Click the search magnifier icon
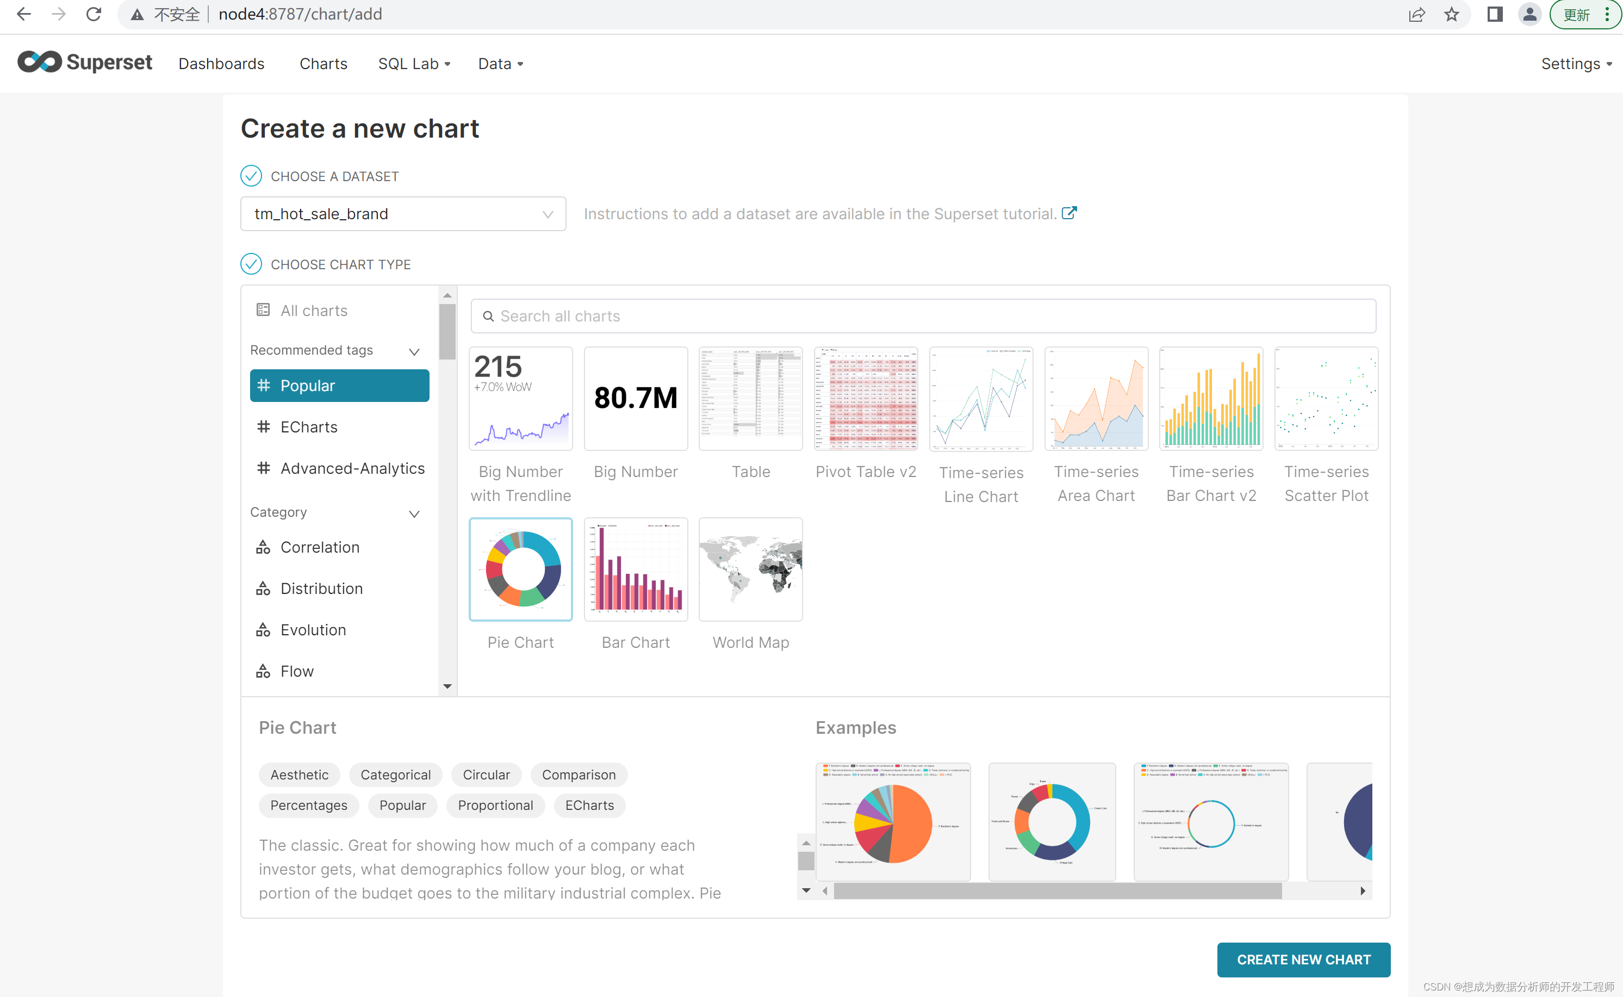This screenshot has height=997, width=1623. point(488,317)
